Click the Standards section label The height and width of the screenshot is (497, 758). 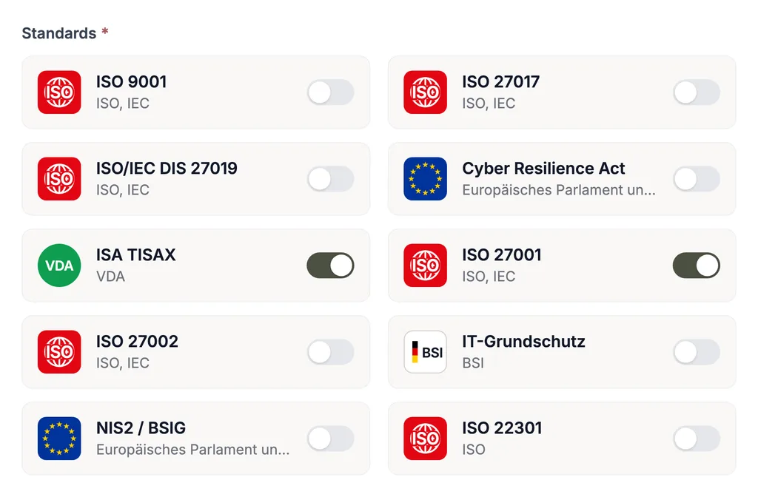click(x=59, y=33)
